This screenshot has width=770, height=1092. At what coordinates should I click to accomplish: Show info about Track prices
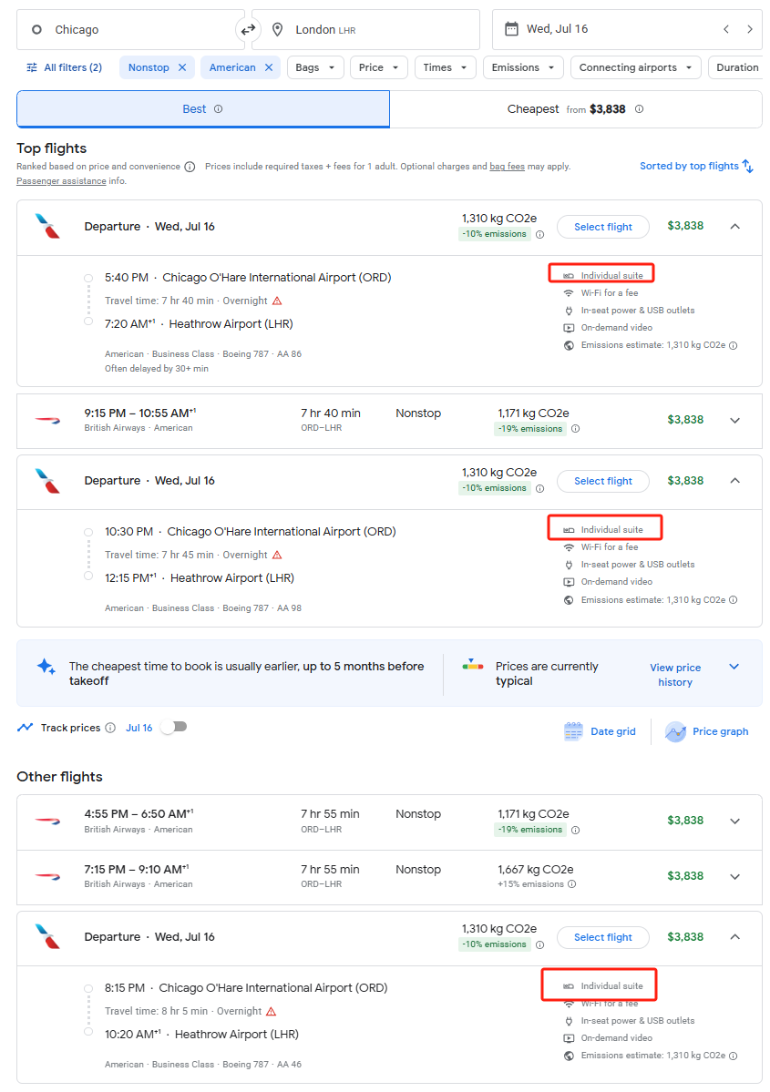tap(110, 728)
